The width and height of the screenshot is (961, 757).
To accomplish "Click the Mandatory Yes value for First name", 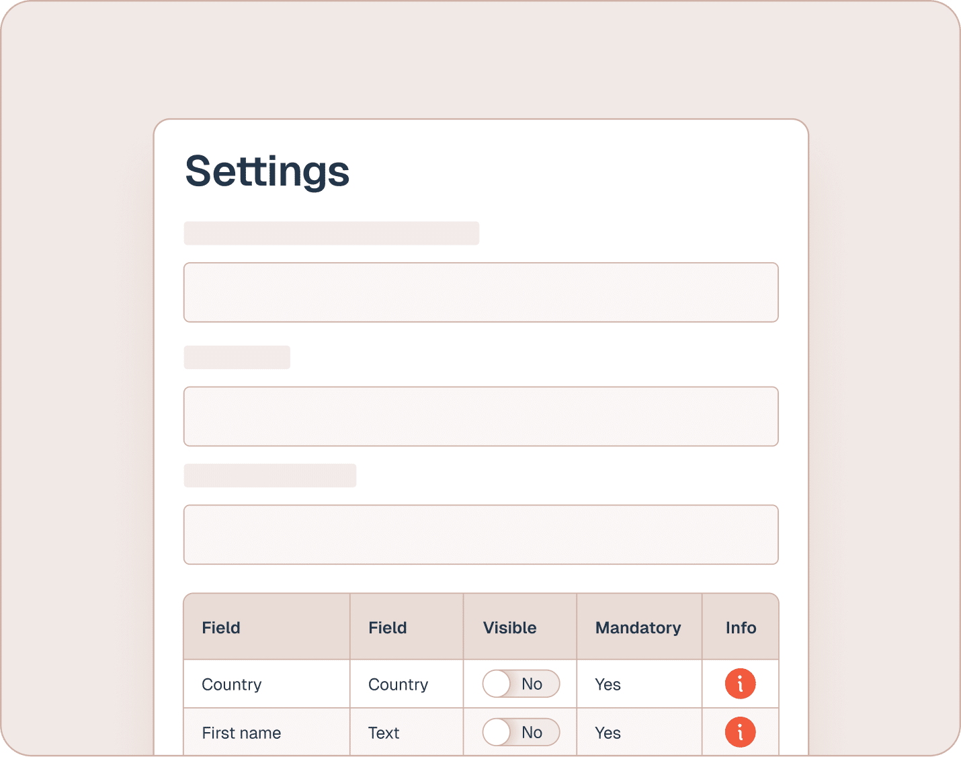I will tap(608, 733).
